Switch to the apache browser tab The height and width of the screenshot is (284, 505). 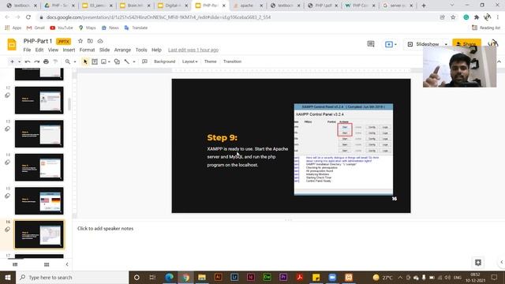[247, 6]
